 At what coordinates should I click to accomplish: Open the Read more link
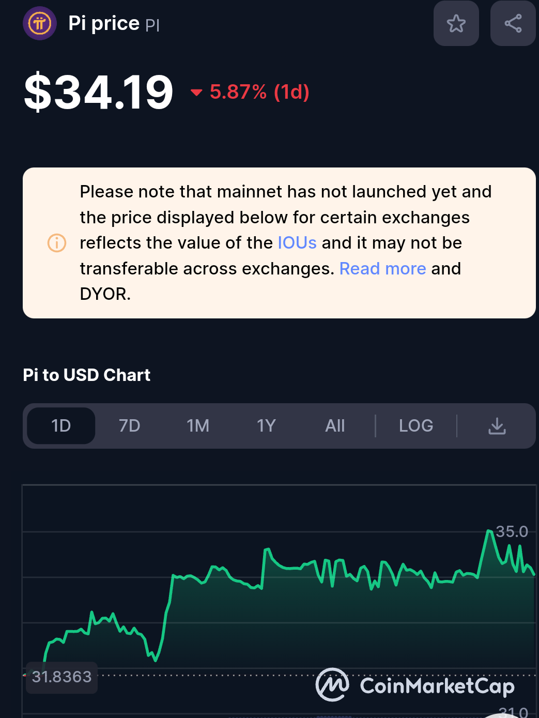coord(382,268)
